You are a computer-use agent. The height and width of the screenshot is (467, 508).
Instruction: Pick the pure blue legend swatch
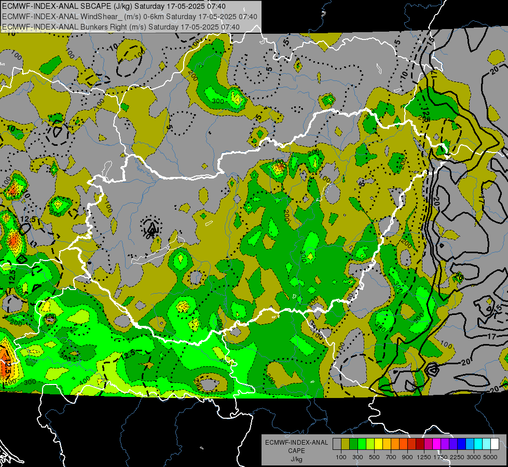coord(462,444)
